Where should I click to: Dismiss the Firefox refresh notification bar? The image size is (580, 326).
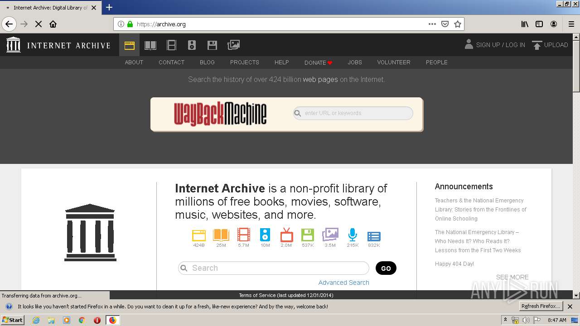pyautogui.click(x=570, y=307)
